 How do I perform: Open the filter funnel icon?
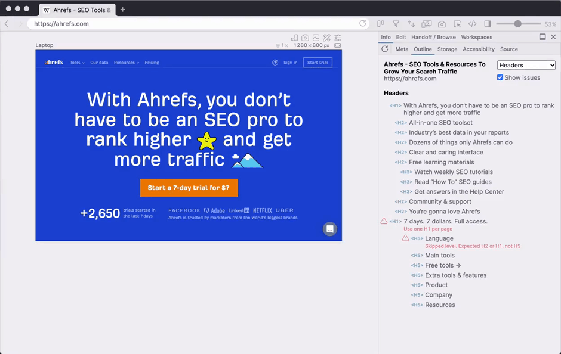pyautogui.click(x=396, y=24)
